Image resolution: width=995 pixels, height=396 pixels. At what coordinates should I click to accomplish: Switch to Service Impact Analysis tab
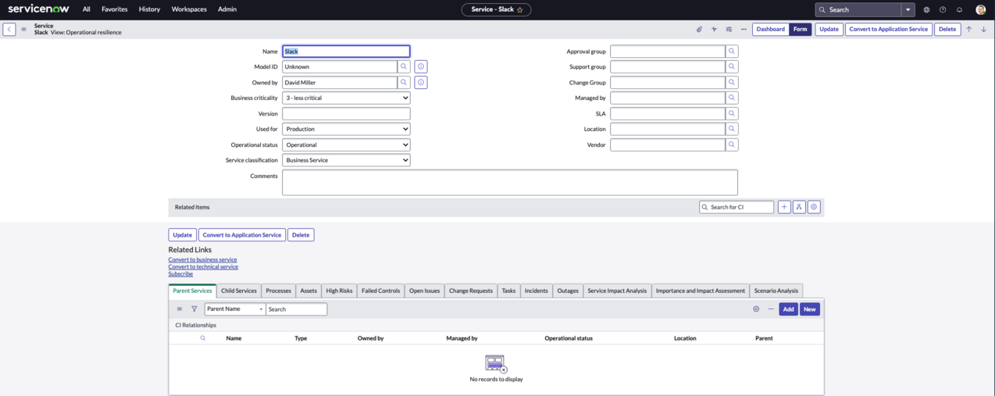(x=617, y=291)
